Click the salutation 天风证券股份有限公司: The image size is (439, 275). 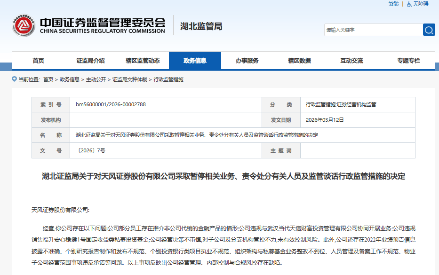point(61,210)
